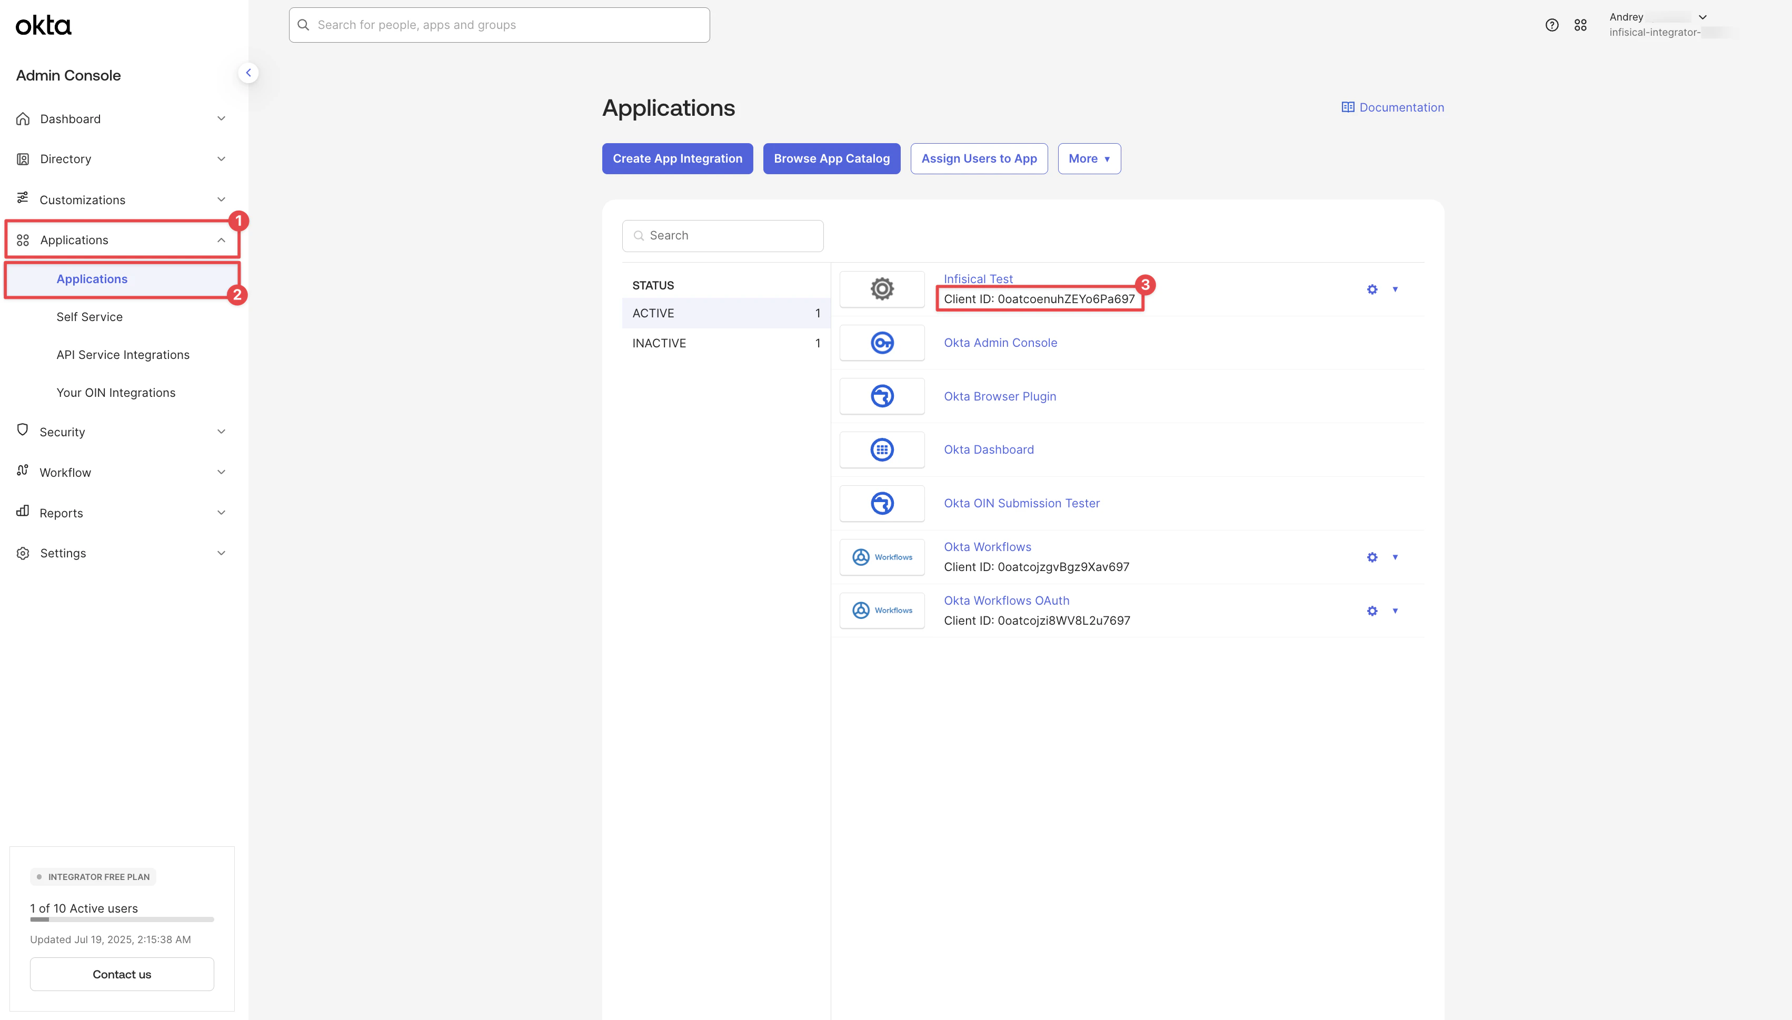Click the Workflow icon in sidebar

pos(23,471)
